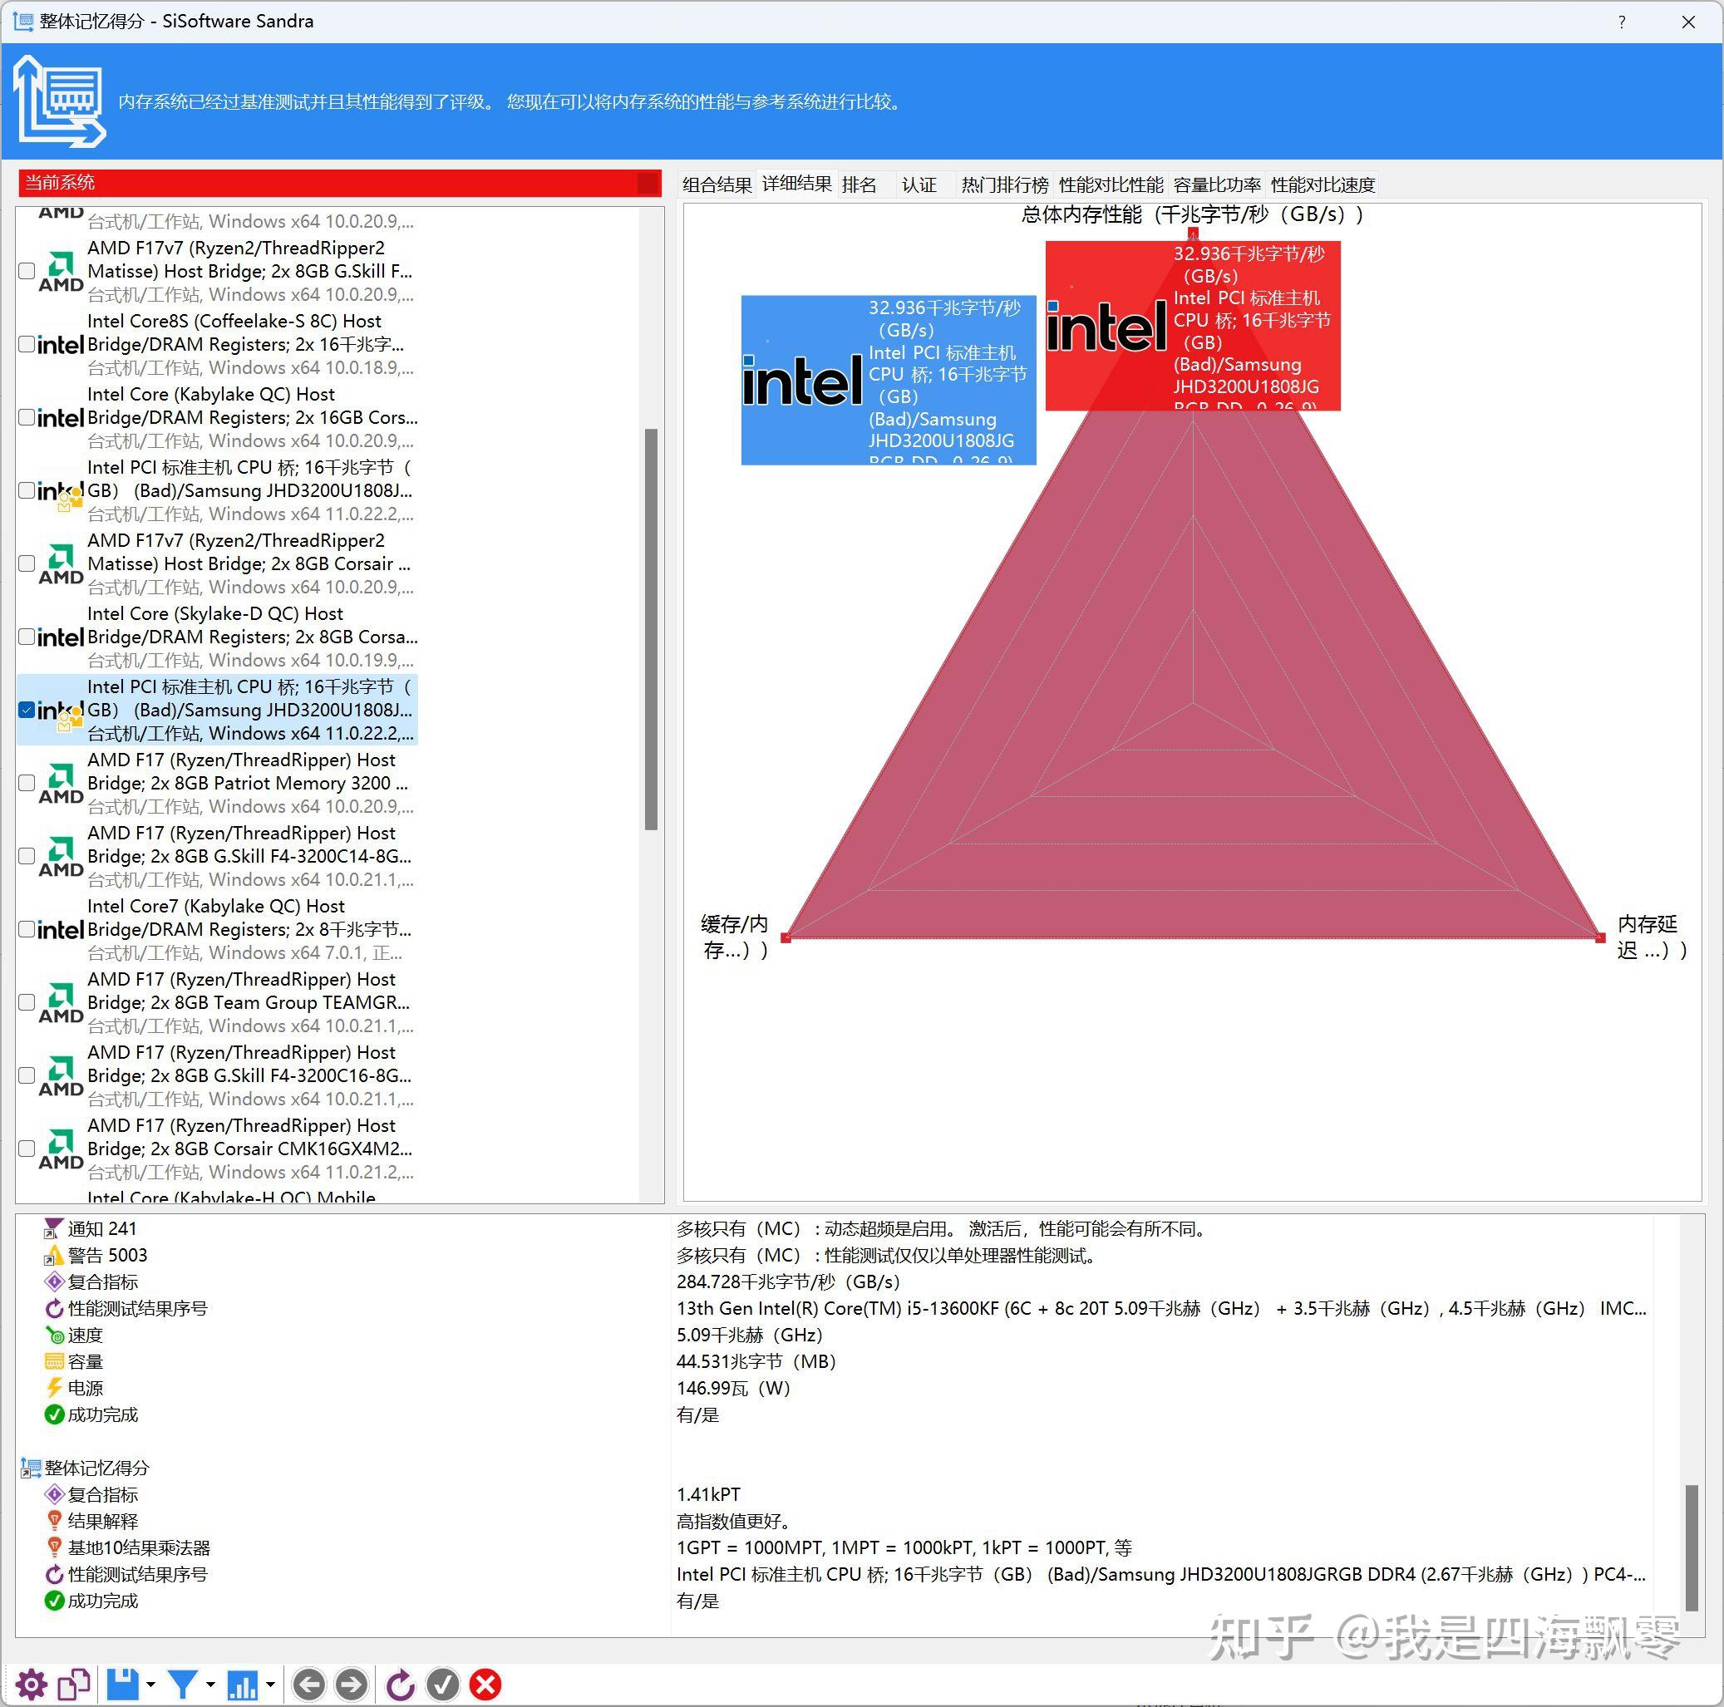The height and width of the screenshot is (1707, 1724).
Task: Click the red intel legend box on chart
Action: coord(1193,326)
